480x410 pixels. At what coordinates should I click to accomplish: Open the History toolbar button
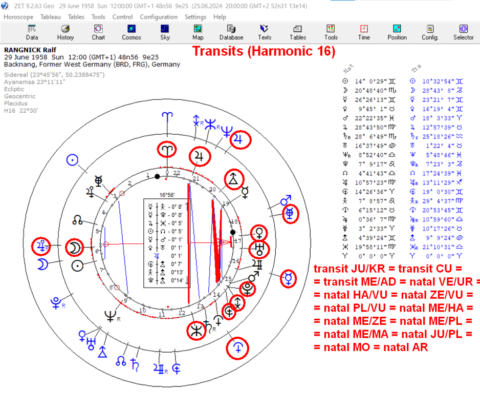(x=65, y=32)
